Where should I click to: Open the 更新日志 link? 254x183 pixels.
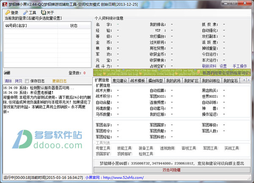[59, 81]
